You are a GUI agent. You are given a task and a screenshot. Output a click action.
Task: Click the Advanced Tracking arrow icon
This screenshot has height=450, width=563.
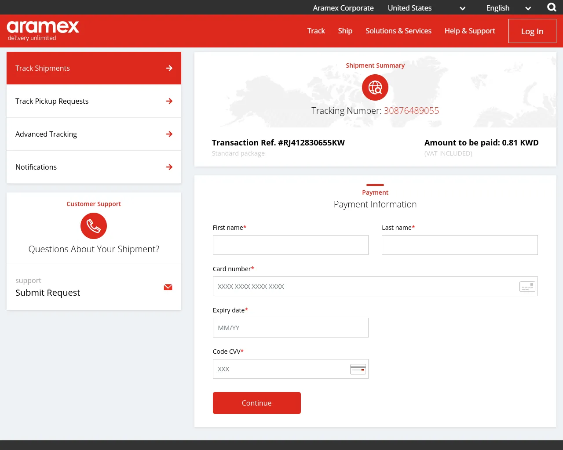(x=169, y=134)
